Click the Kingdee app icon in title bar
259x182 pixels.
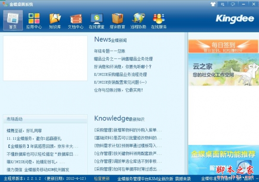coord(5,4)
